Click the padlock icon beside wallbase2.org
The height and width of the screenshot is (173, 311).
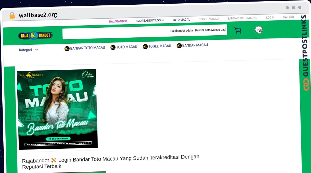point(12,15)
